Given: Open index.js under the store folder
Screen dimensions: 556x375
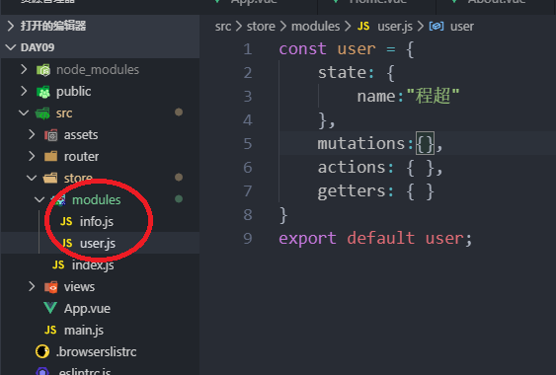Looking at the screenshot, I should (x=93, y=264).
